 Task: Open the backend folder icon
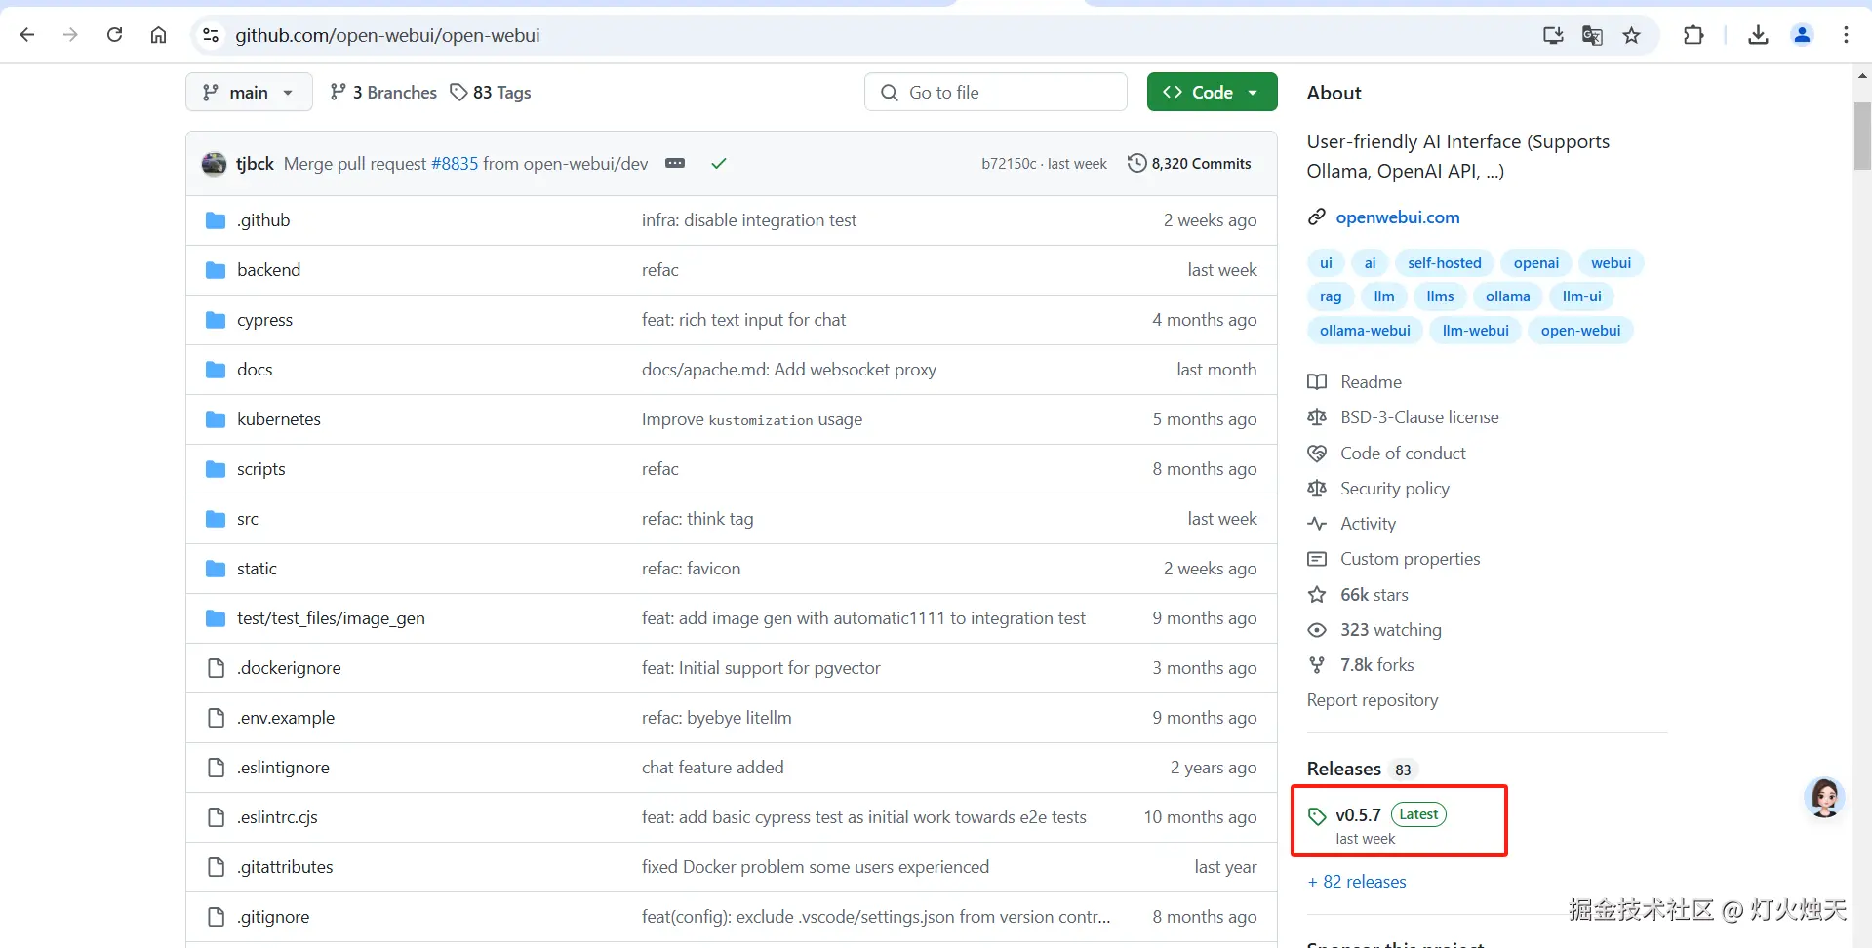click(216, 270)
